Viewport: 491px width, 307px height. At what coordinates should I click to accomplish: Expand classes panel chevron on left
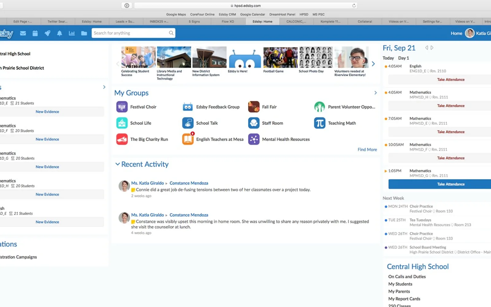coord(104,87)
